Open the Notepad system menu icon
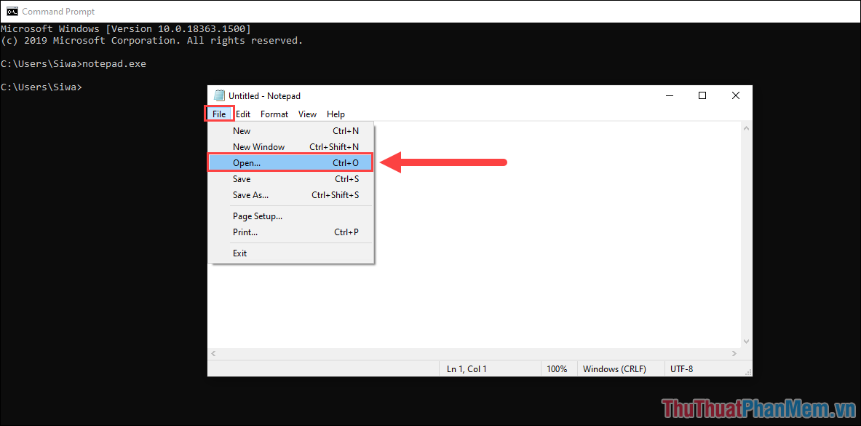The height and width of the screenshot is (426, 861). tap(219, 95)
